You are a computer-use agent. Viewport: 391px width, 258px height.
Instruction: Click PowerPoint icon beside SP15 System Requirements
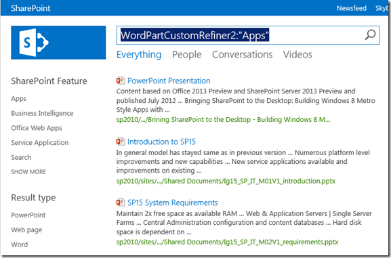(121, 202)
